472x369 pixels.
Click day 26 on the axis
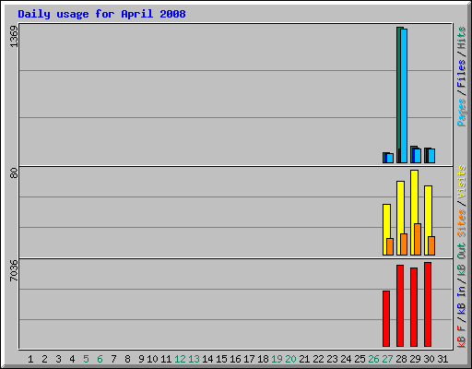[373, 359]
